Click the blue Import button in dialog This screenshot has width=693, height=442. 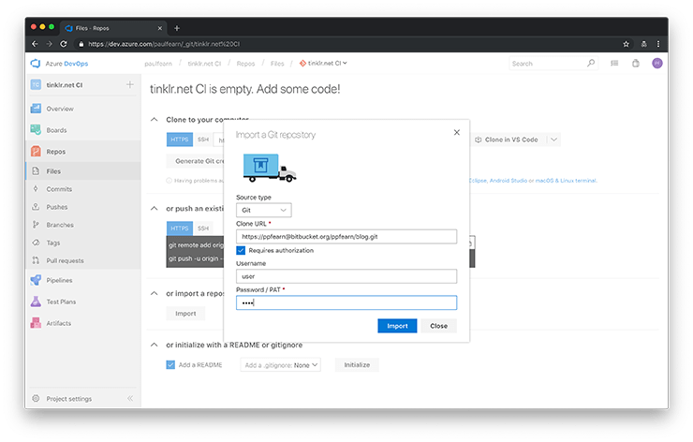click(397, 326)
